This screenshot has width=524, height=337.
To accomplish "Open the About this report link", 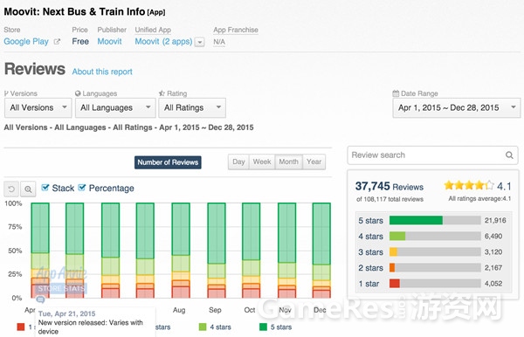I will 102,72.
